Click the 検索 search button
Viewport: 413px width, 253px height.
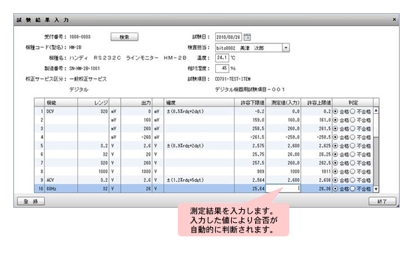tap(125, 37)
